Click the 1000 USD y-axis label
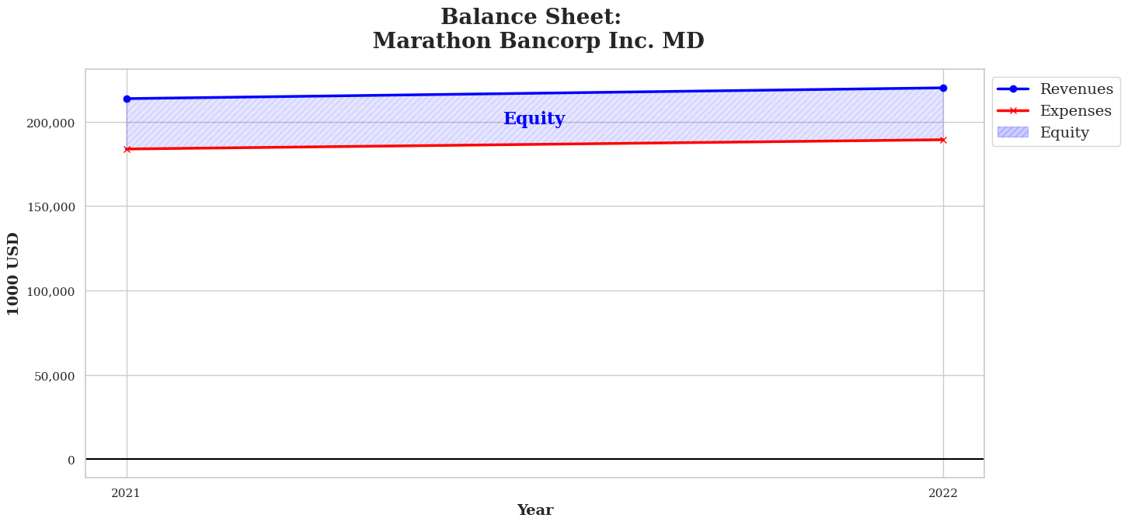Viewport: 1128px width, 525px height. [x=13, y=273]
